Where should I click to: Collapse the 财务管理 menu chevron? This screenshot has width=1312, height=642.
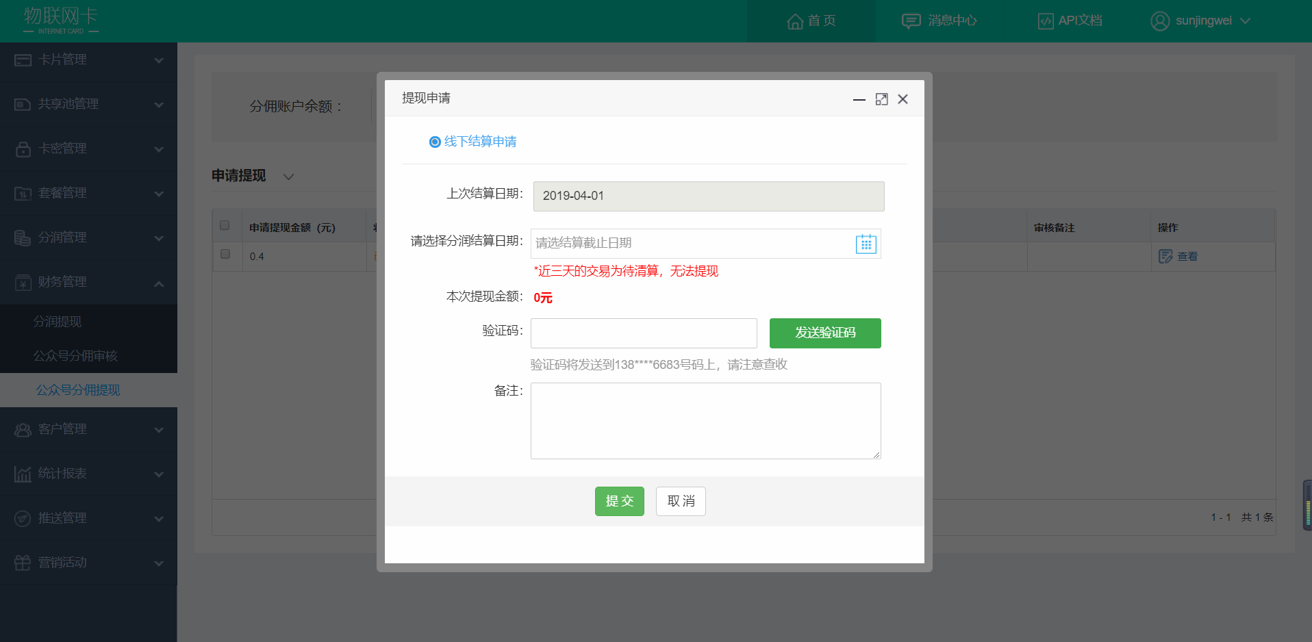click(x=159, y=283)
